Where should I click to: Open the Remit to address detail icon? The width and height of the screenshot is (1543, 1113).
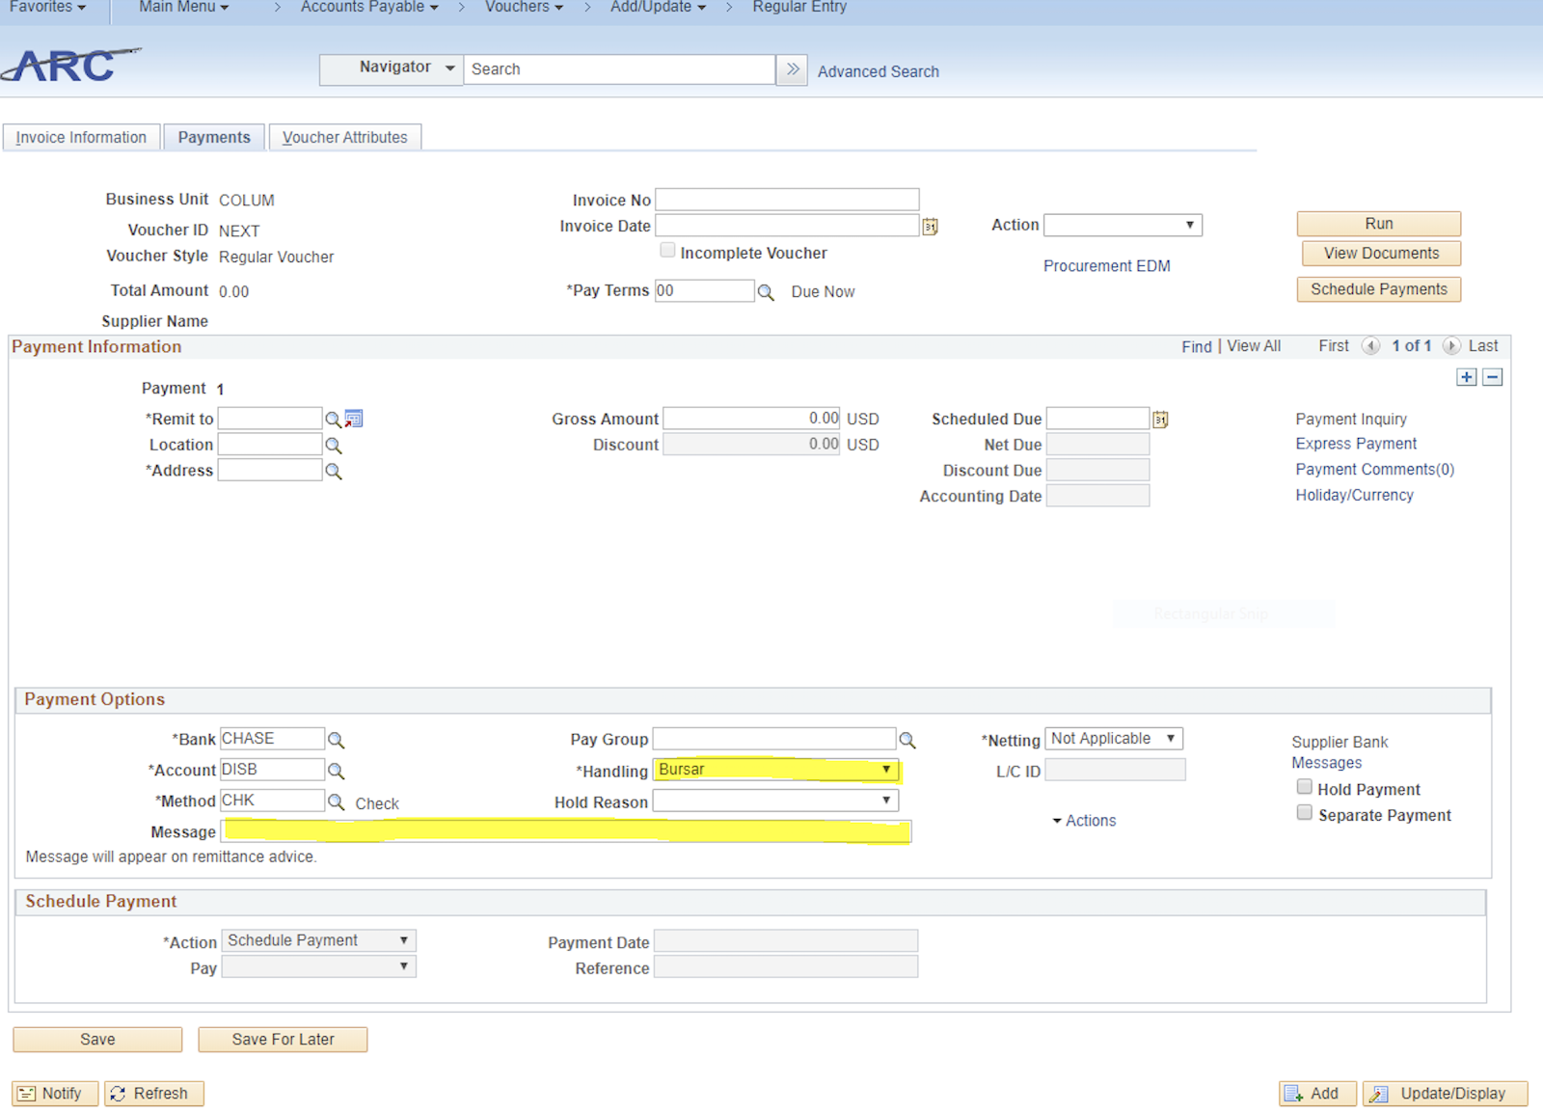tap(354, 419)
